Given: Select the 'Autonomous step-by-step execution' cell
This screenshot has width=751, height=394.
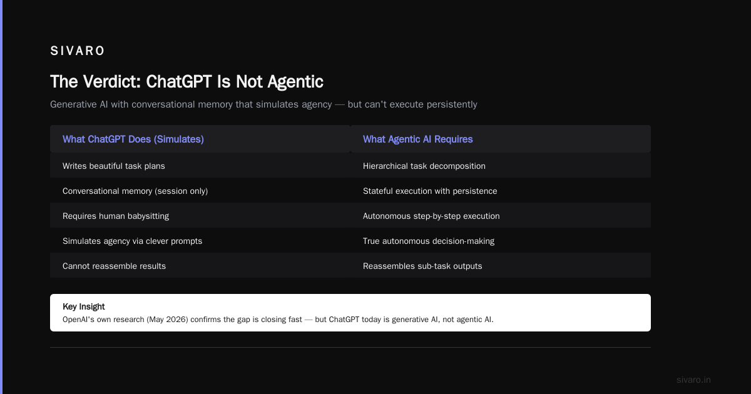Looking at the screenshot, I should (501, 216).
